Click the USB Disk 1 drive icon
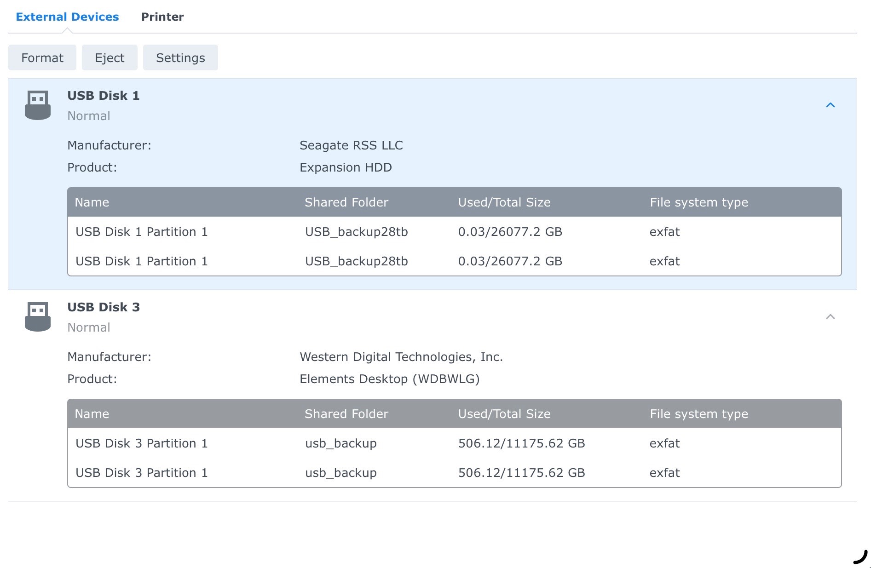 39,104
